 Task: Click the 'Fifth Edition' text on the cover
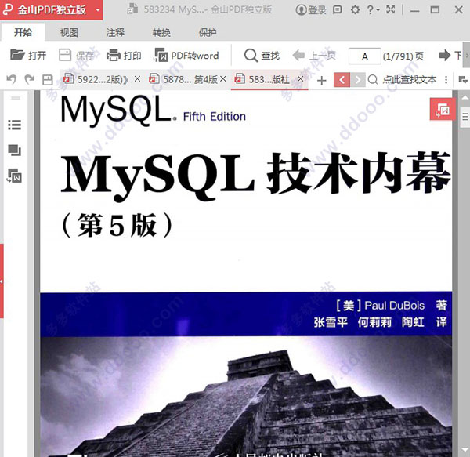point(215,116)
